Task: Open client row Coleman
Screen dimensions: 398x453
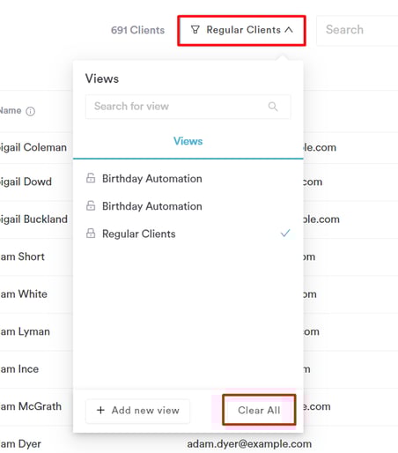Action: [x=33, y=147]
